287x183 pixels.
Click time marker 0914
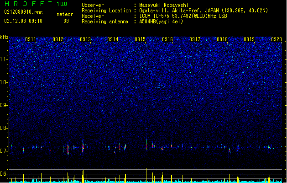pos(113,39)
